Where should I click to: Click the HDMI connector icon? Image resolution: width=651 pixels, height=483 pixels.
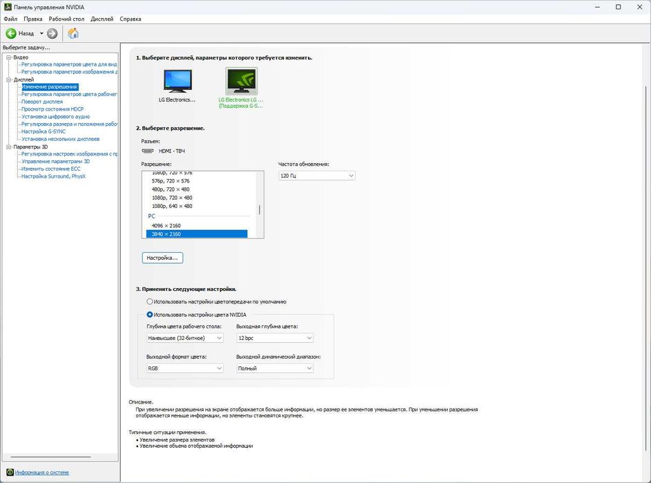tap(148, 151)
